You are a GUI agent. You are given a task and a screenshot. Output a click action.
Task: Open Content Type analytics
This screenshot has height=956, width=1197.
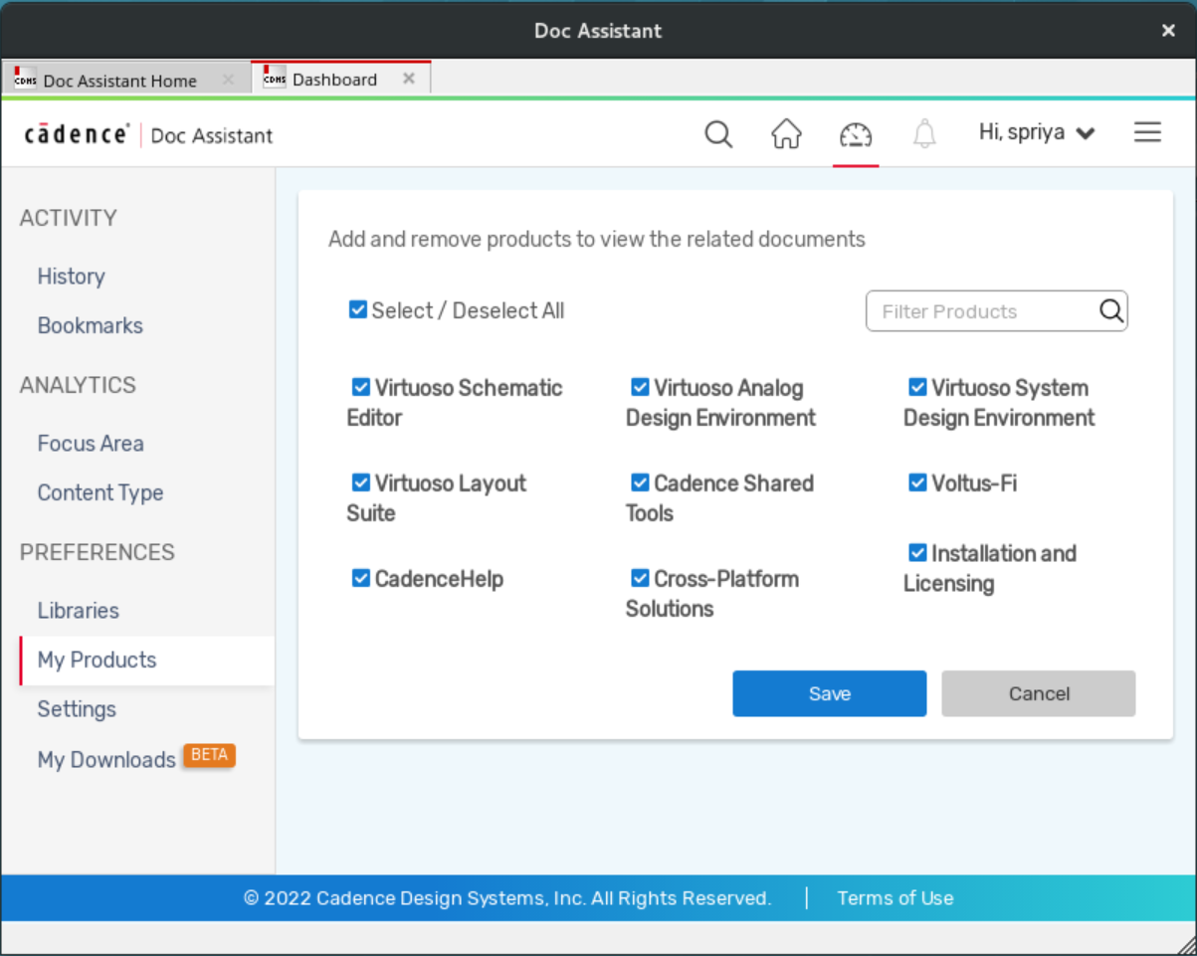100,492
